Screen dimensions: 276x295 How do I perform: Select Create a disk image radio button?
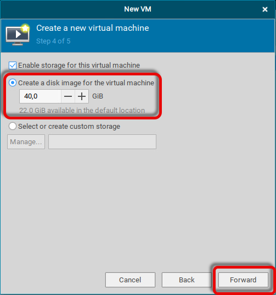[x=13, y=83]
